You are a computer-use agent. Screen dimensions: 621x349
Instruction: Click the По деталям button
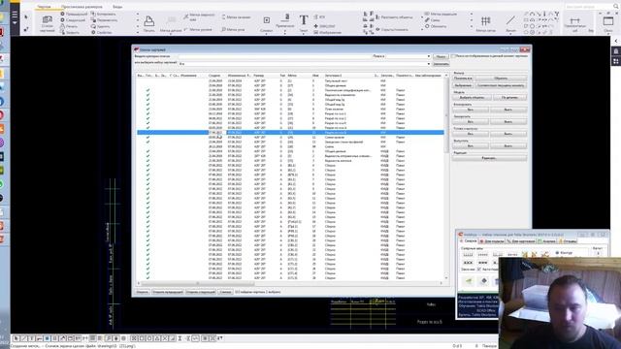tap(510, 97)
